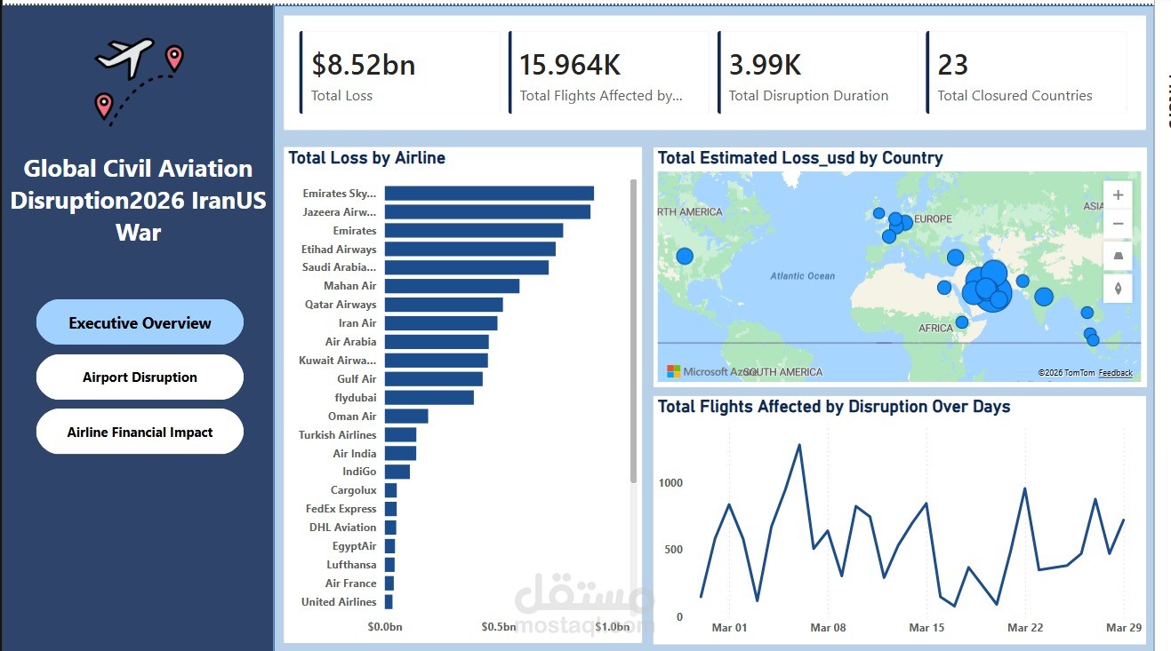Select the flydubai bar
1171x651 pixels.
coord(429,398)
